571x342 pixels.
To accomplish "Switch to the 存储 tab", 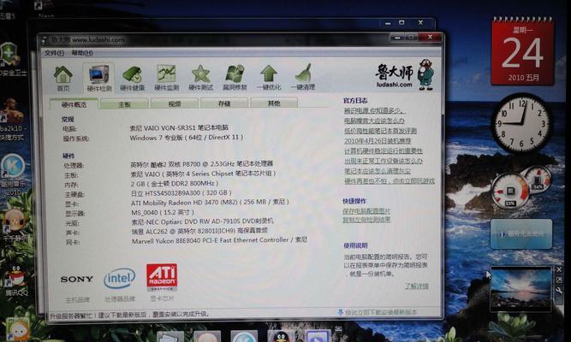I will pyautogui.click(x=224, y=103).
